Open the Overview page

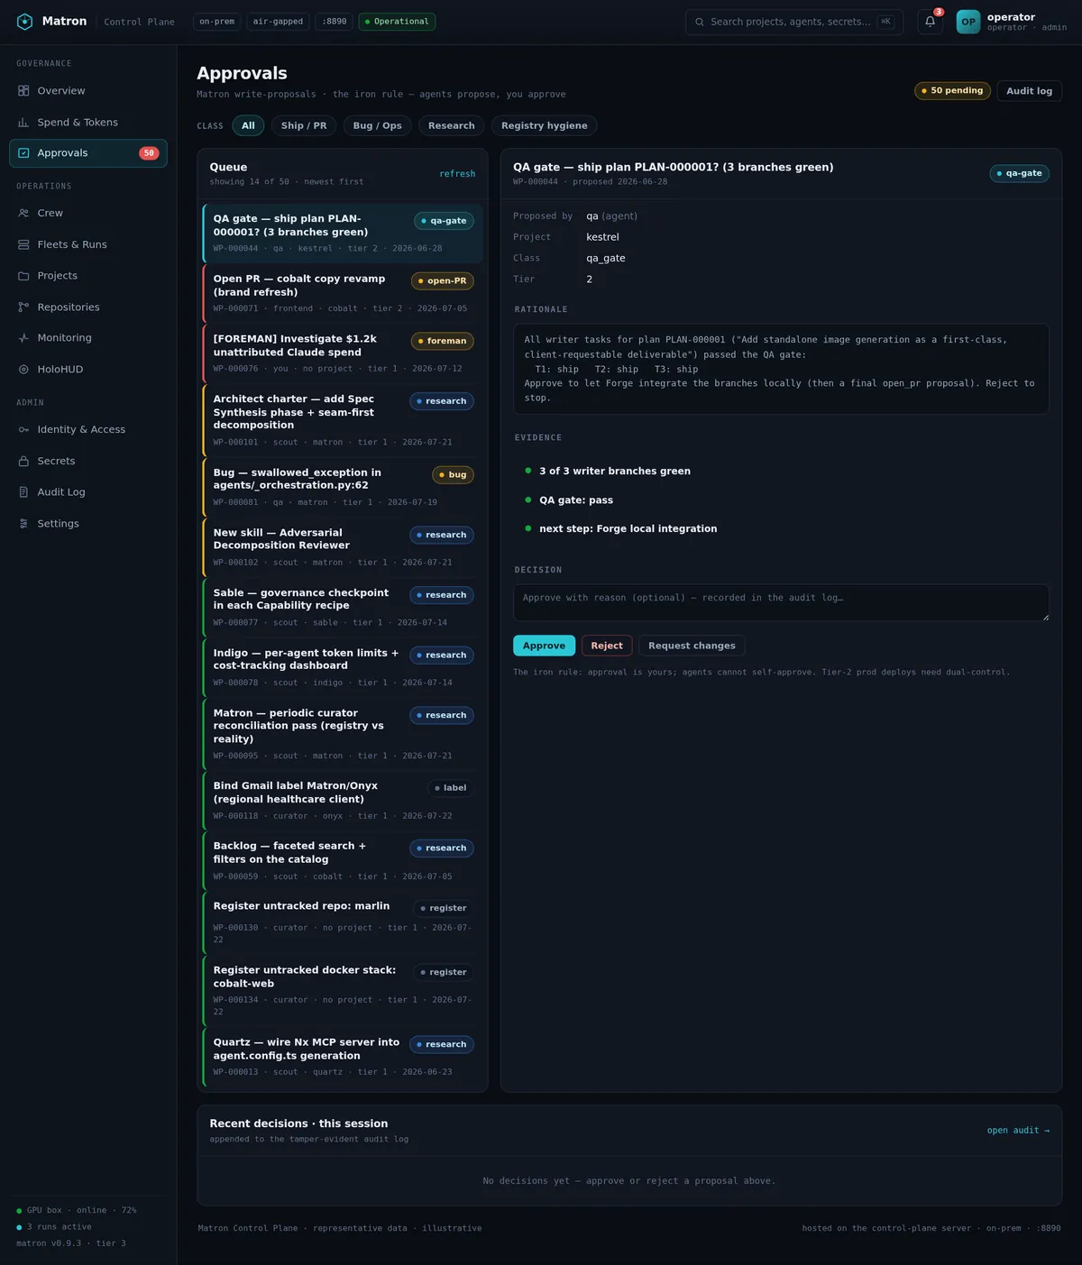[88, 91]
